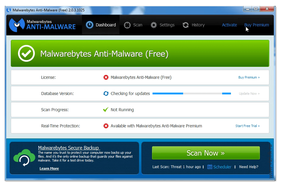Maximize the Malwarebytes window

tap(256, 9)
